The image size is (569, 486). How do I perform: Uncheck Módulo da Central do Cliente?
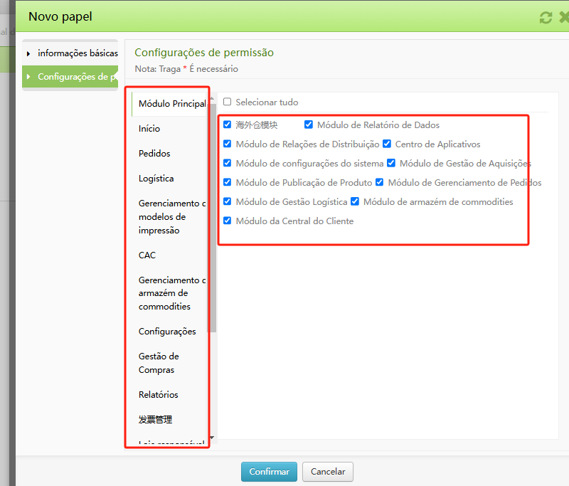click(227, 221)
